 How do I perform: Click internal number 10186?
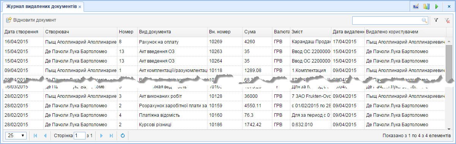point(215,124)
